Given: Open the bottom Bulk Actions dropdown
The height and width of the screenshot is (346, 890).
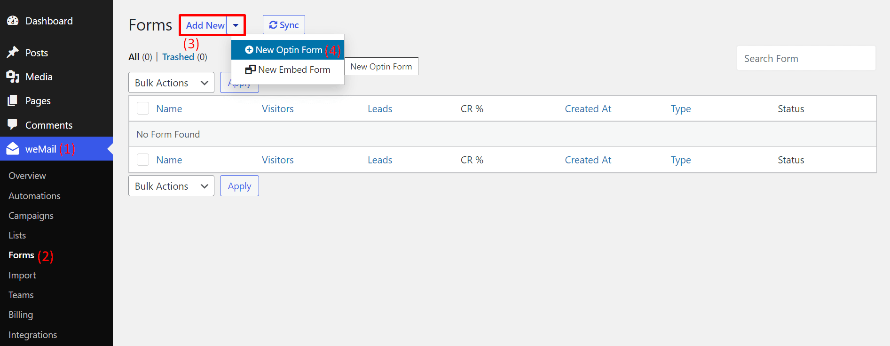Looking at the screenshot, I should tap(171, 186).
